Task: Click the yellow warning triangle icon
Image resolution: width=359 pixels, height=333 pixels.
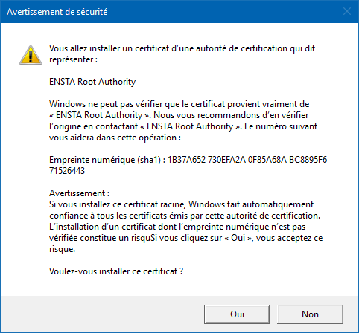Action: pyautogui.click(x=31, y=55)
